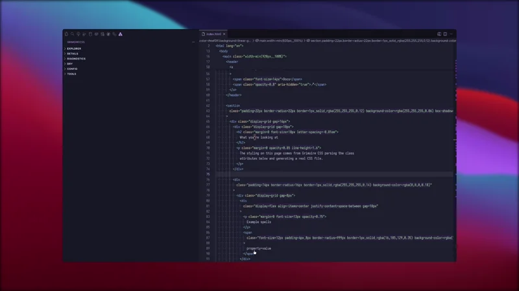Expand the EXPLORER section
Image resolution: width=519 pixels, height=291 pixels.
pyautogui.click(x=74, y=48)
